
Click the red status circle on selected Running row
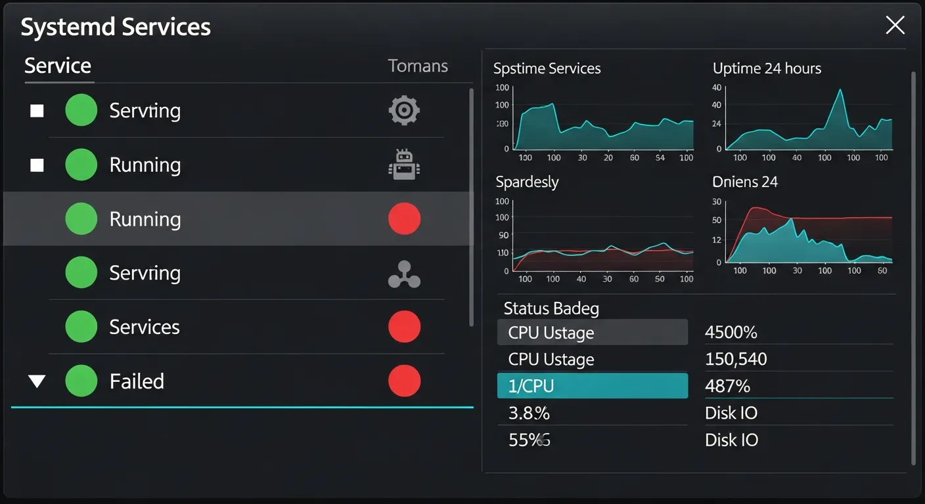click(403, 218)
